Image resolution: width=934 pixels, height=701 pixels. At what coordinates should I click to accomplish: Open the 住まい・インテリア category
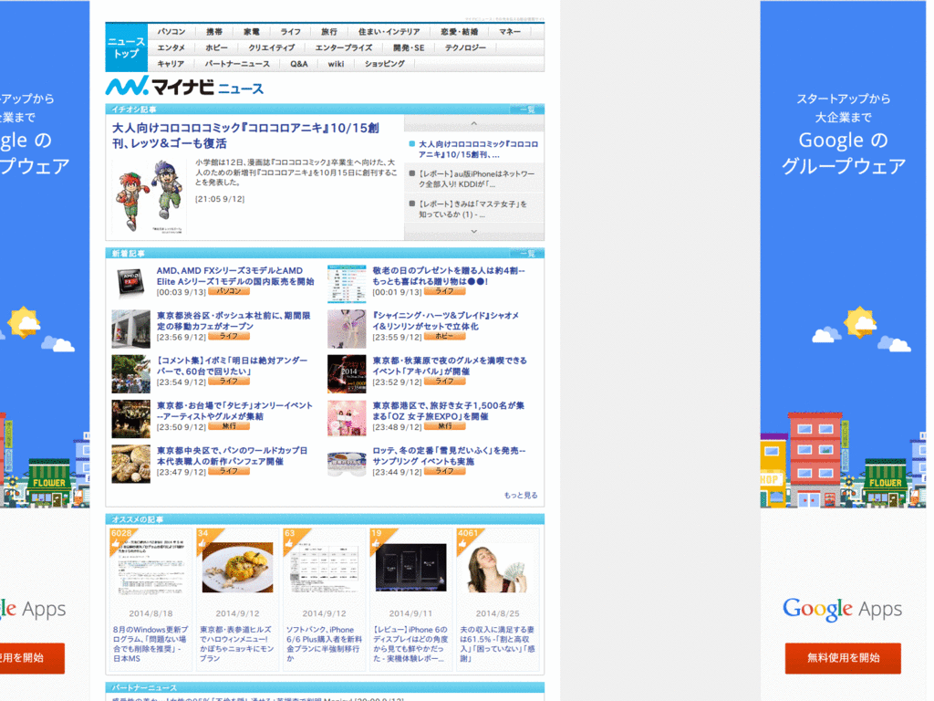click(x=389, y=32)
